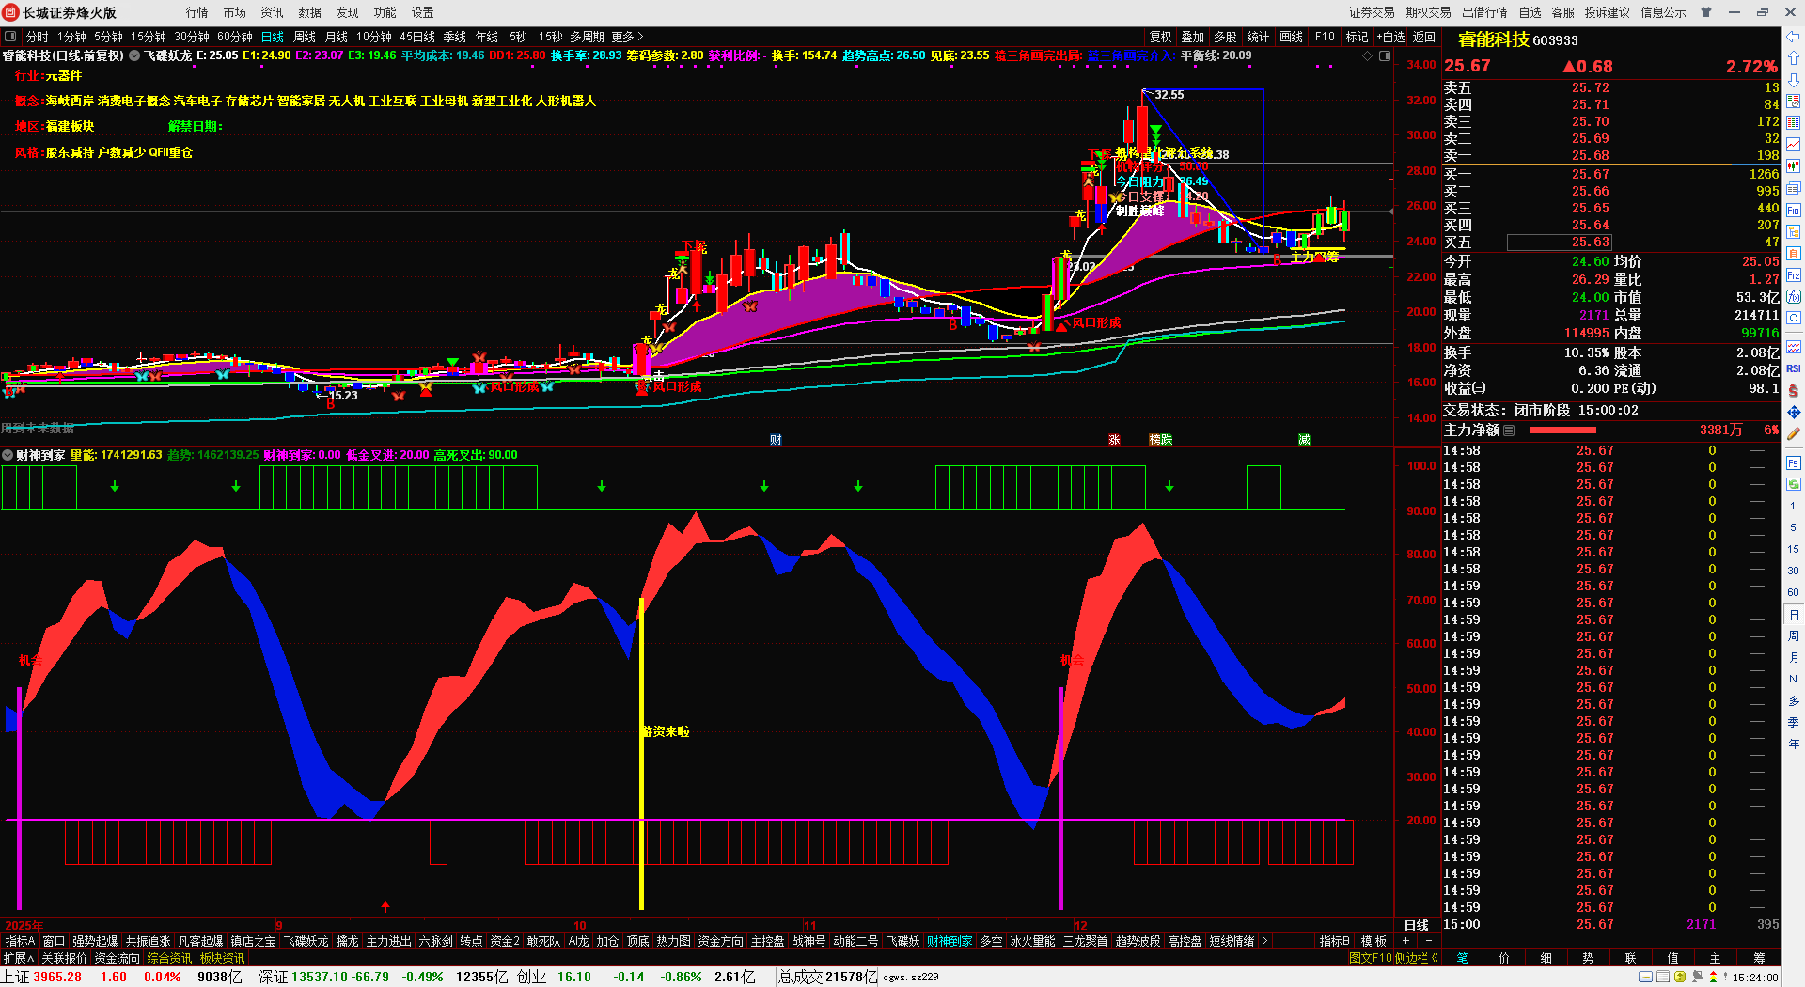Select the pencil drawing tool icon
The height and width of the screenshot is (987, 1805).
point(1794,433)
